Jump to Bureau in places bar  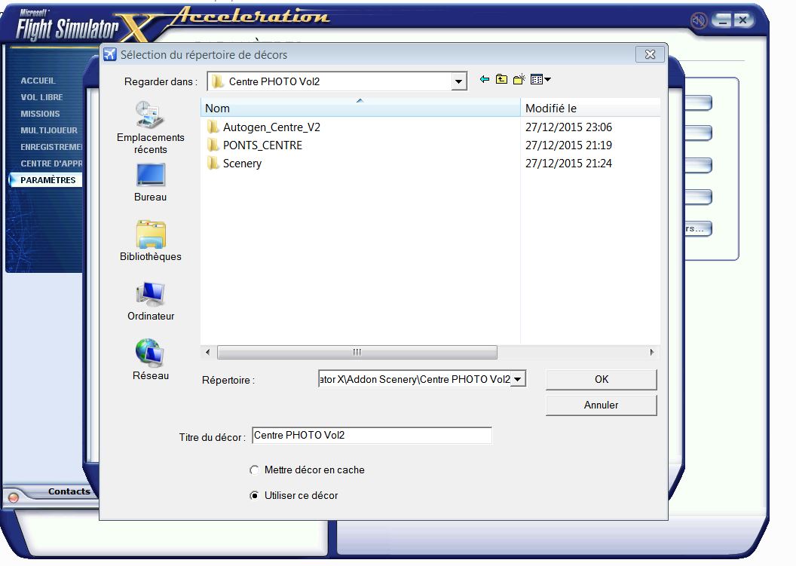pyautogui.click(x=150, y=182)
